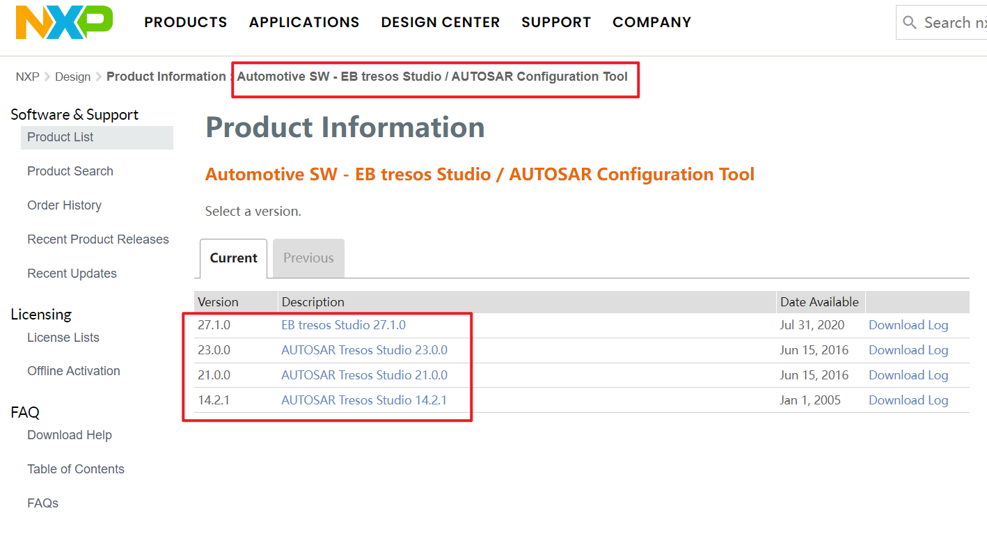
Task: Click the NXP logo
Action: 63,22
